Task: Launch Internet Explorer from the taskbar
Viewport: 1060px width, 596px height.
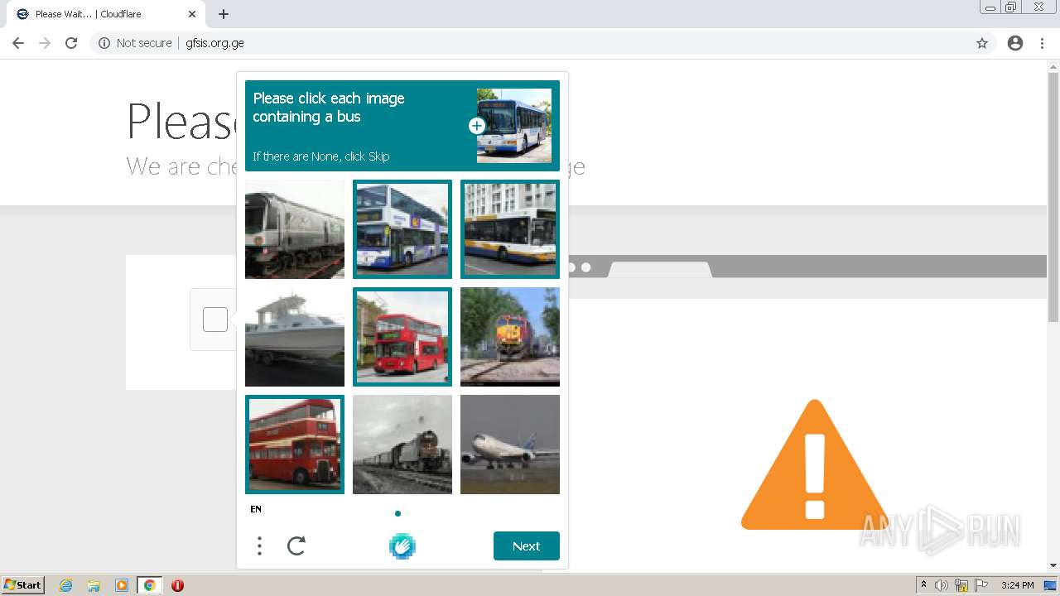Action: [x=66, y=585]
